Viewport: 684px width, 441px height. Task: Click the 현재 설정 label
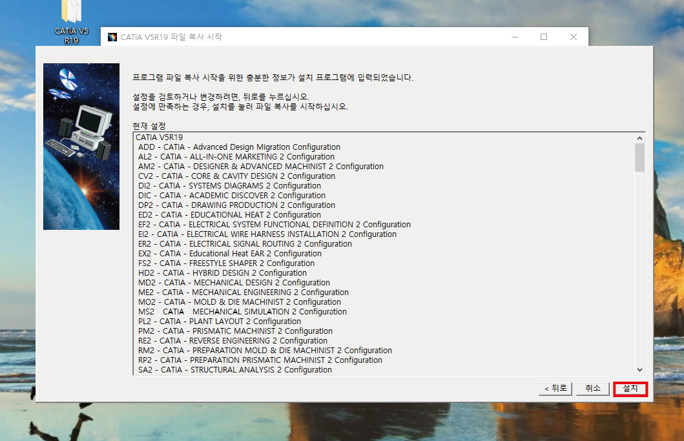pyautogui.click(x=149, y=126)
